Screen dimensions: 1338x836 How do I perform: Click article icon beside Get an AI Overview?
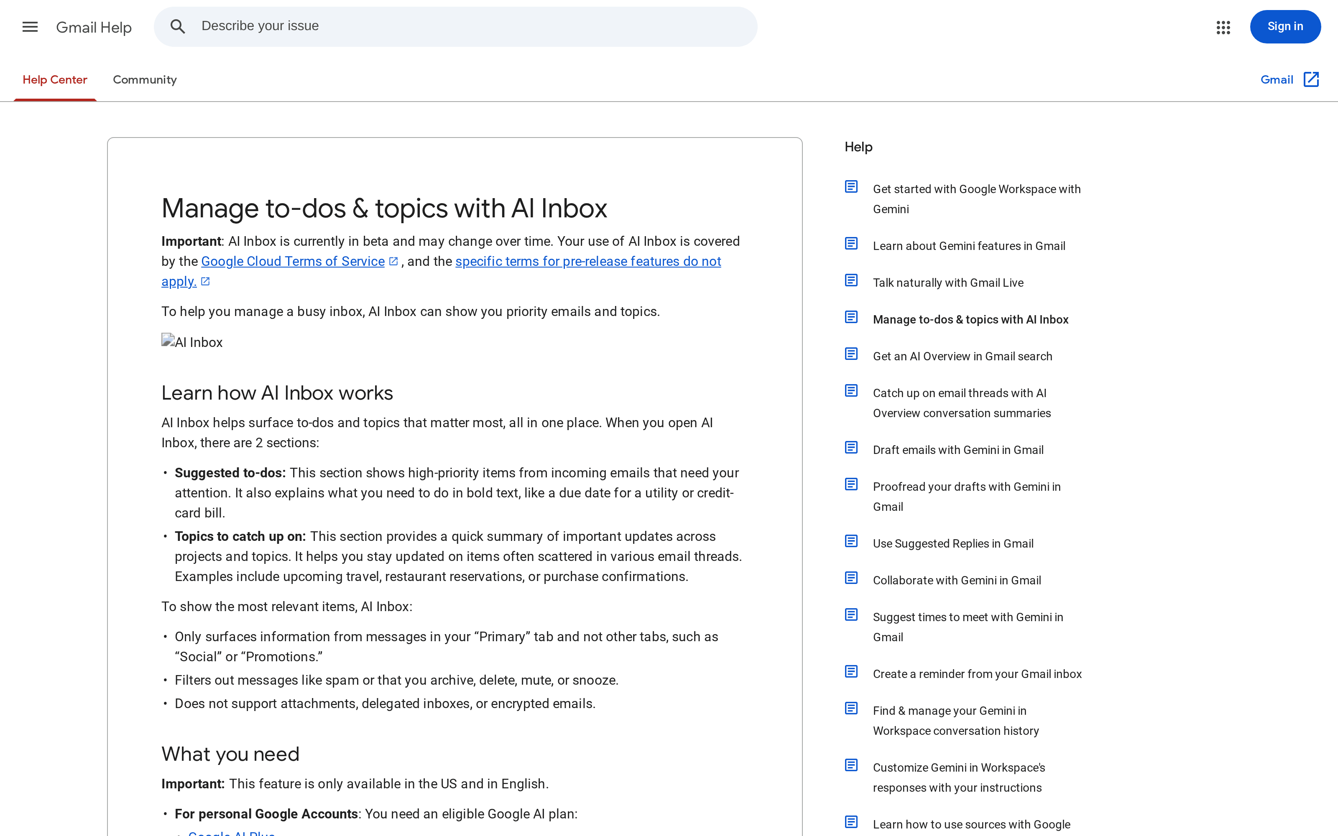point(851,354)
